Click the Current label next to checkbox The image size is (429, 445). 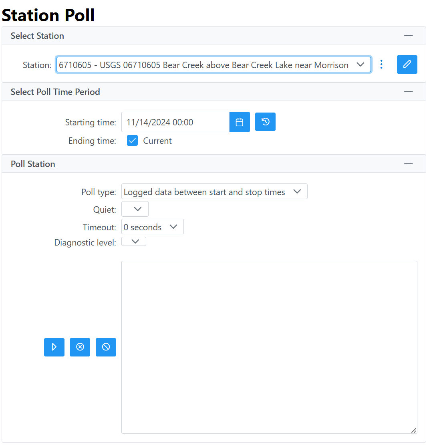(x=157, y=141)
